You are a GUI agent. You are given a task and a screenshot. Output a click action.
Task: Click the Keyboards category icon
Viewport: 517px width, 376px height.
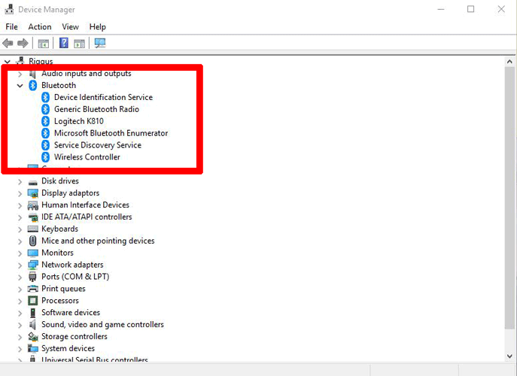tap(32, 229)
